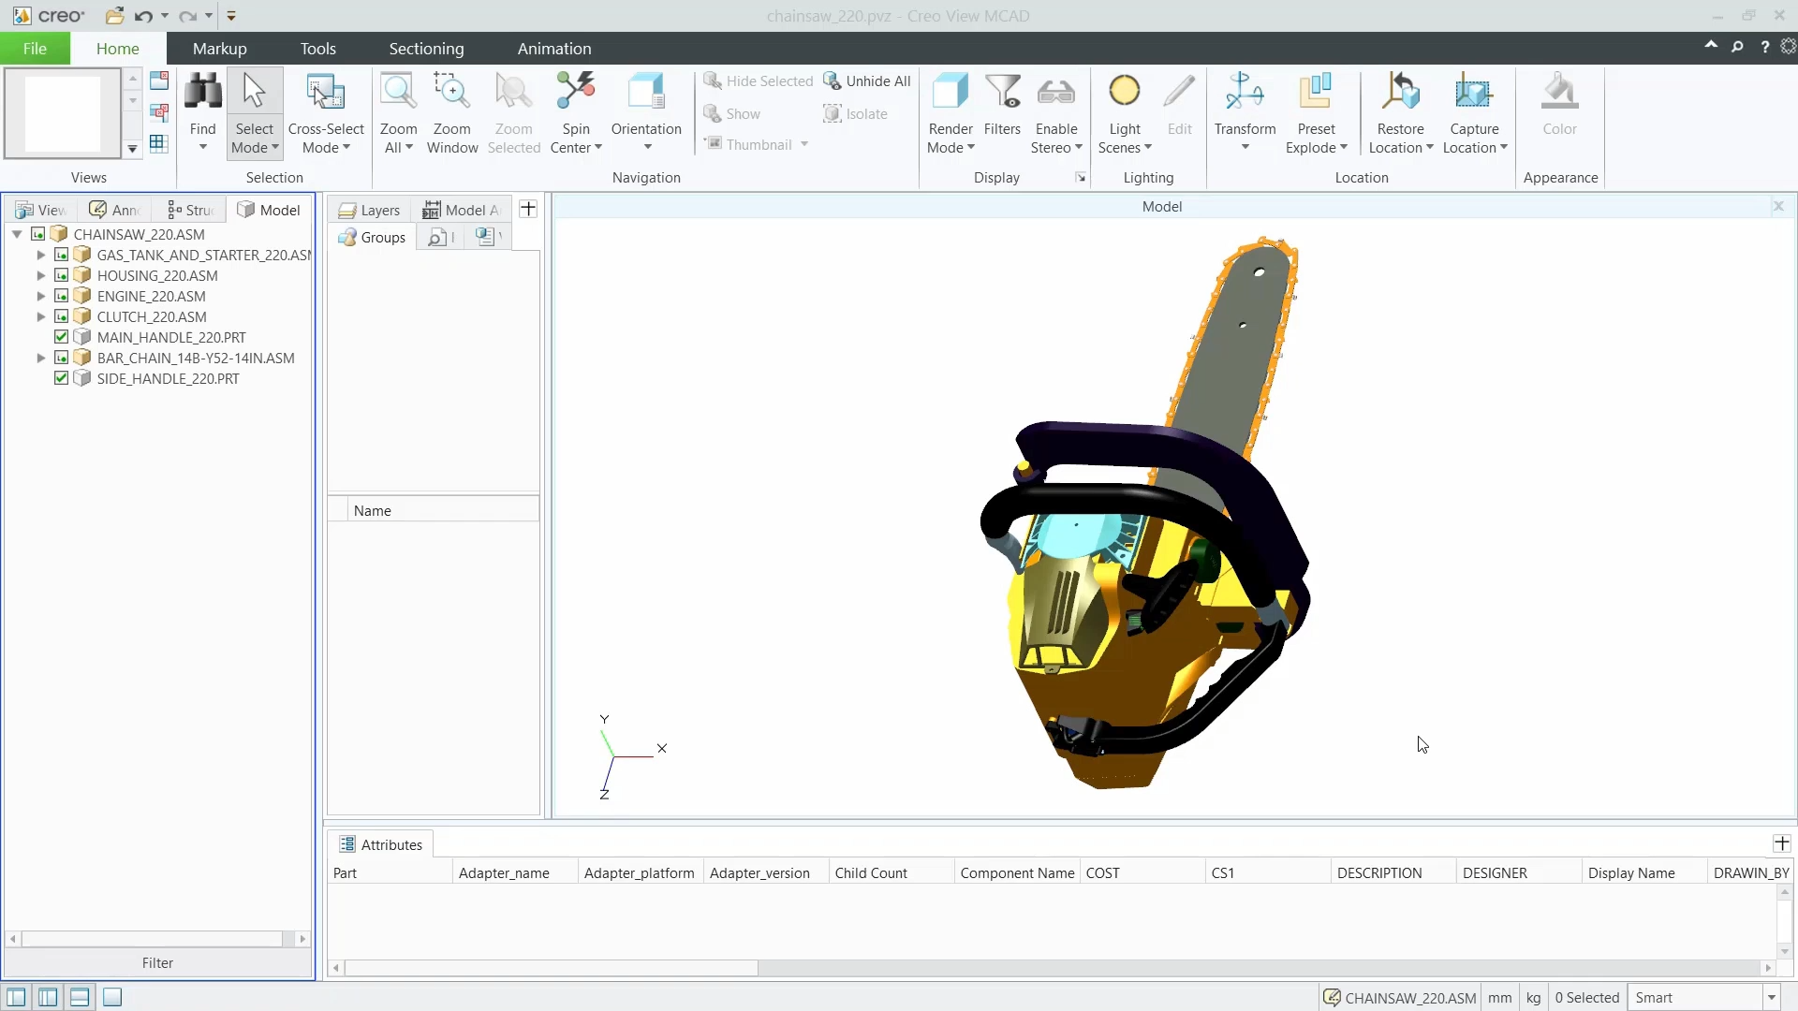Toggle visibility checkbox of CHAINSAW_220.ASM
The width and height of the screenshot is (1798, 1011).
(37, 234)
